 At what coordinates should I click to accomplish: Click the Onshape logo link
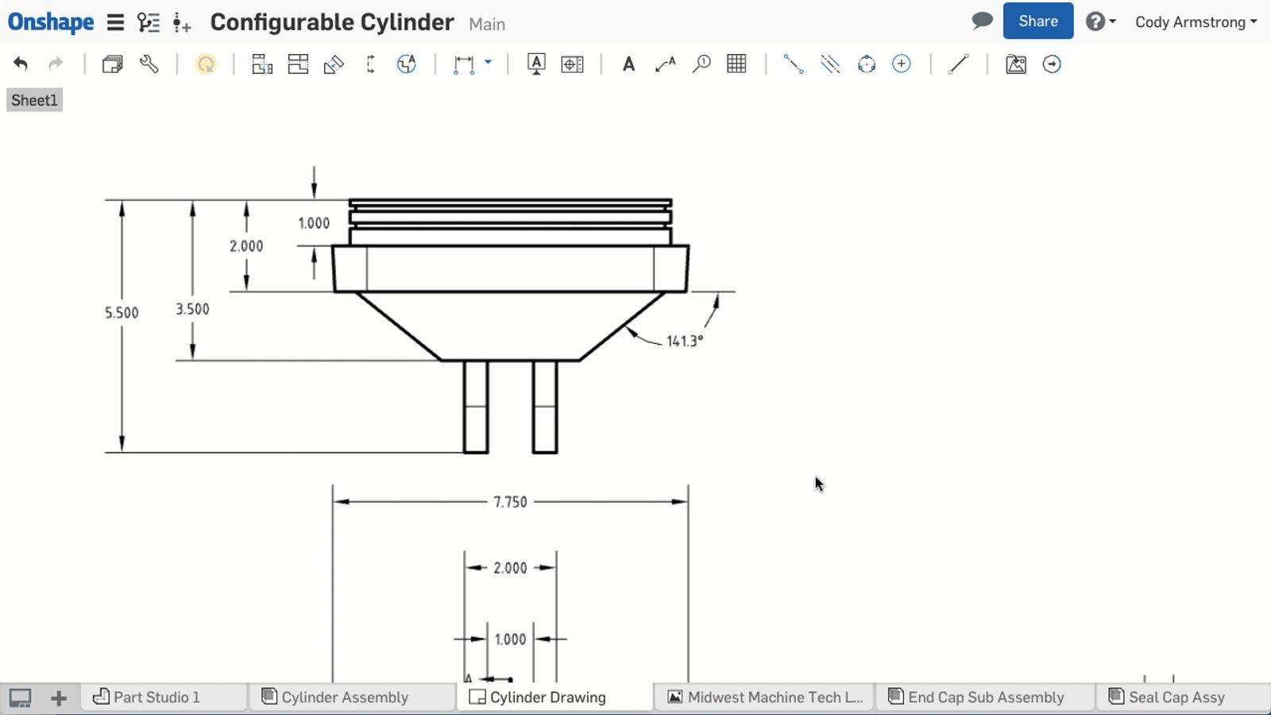[x=51, y=22]
